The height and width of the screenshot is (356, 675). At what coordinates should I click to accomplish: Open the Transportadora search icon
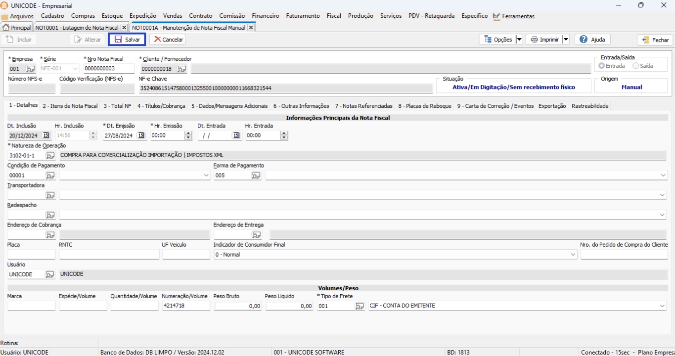click(x=50, y=195)
